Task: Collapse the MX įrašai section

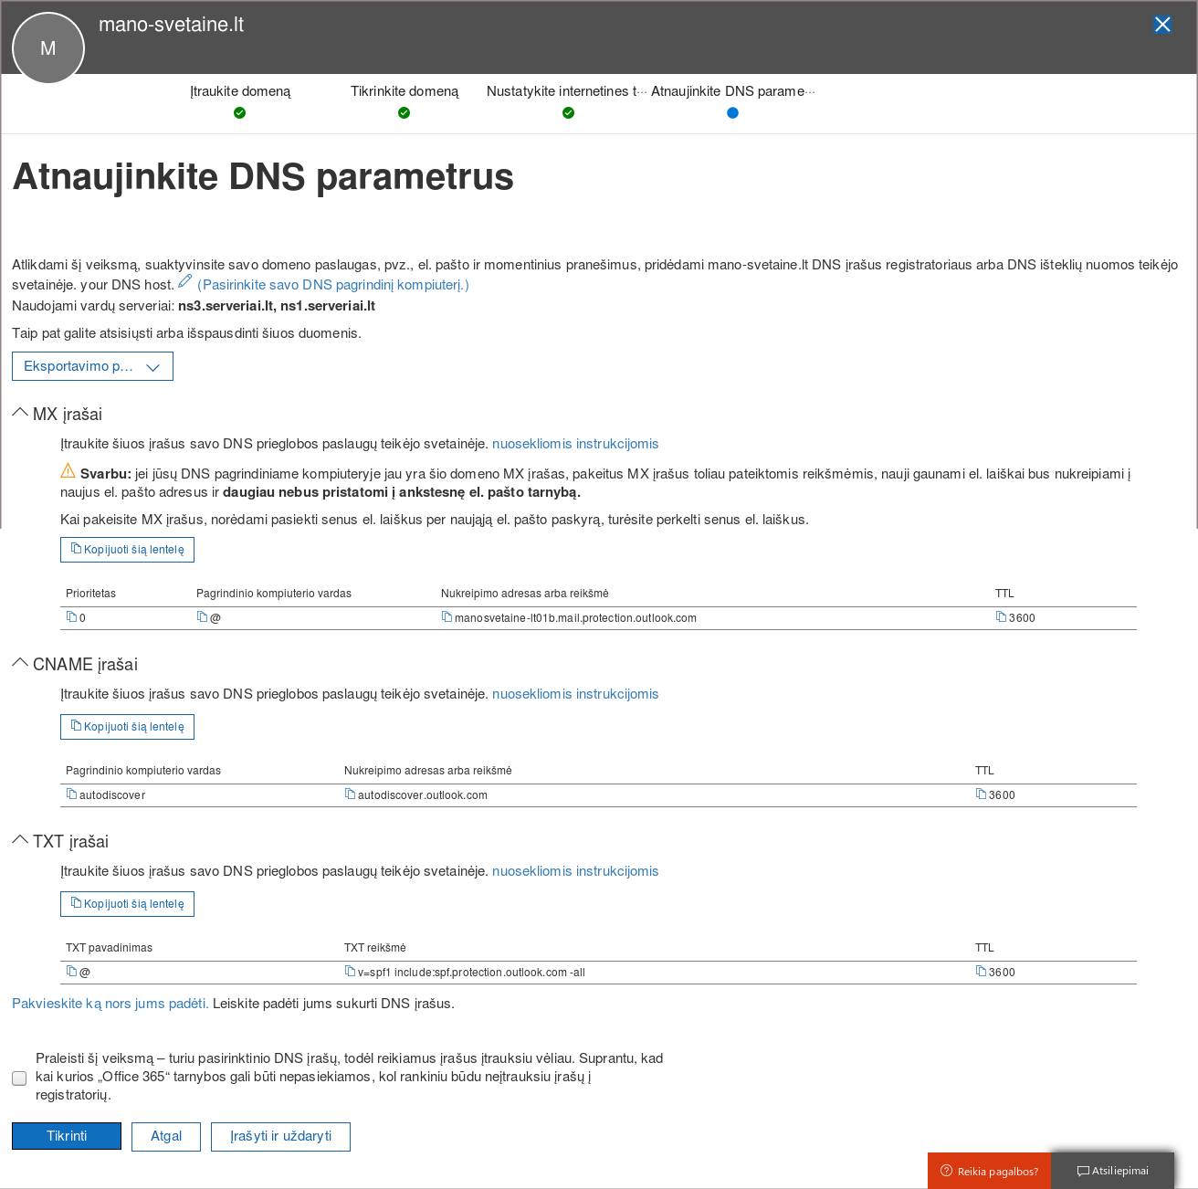Action: (20, 414)
